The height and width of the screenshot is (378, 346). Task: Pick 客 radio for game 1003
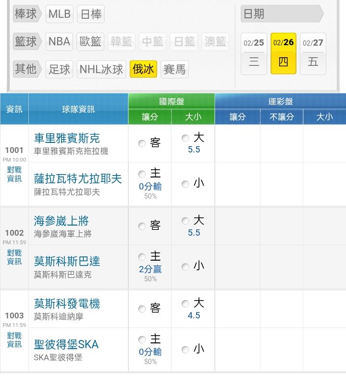(142, 309)
